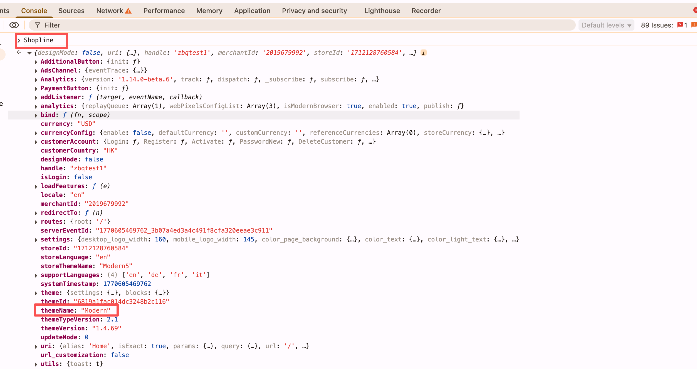Screen dimensions: 697x369
Task: Expand the Analytics version property
Action: tap(36, 80)
